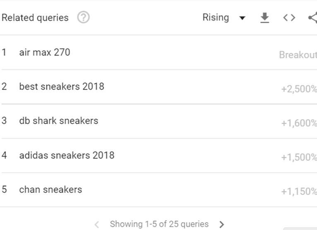The height and width of the screenshot is (230, 317).
Task: Select 'db shark sneakers' query
Action: pos(59,121)
